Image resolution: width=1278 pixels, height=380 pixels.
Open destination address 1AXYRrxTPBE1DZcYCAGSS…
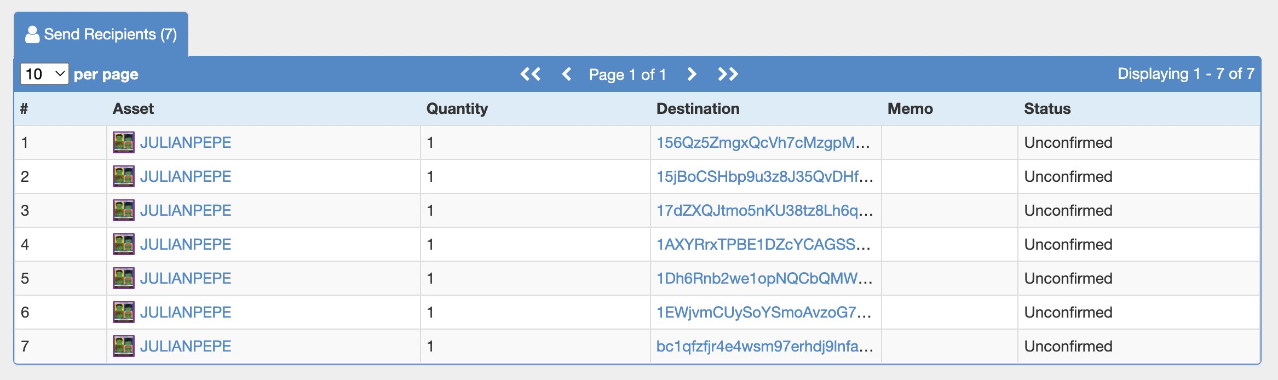[x=763, y=244]
